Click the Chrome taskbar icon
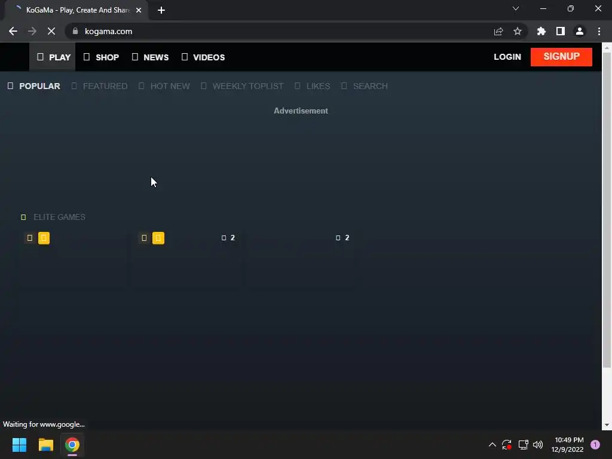The image size is (612, 459). (x=72, y=445)
